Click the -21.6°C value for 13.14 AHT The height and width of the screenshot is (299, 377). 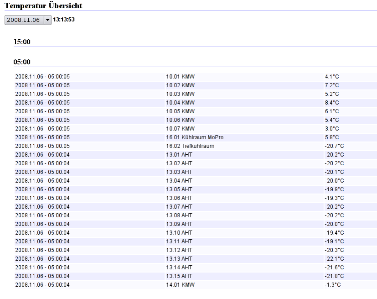tap(335, 267)
